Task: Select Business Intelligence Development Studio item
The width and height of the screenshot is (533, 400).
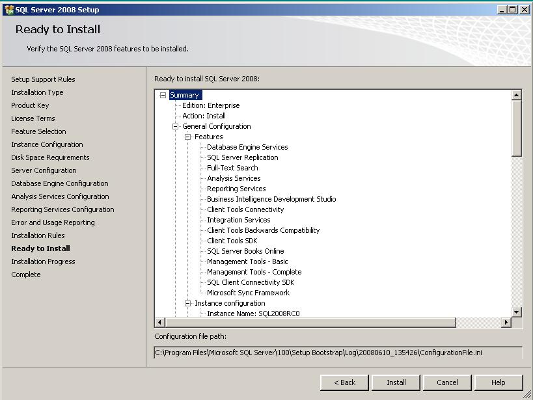Action: (271, 199)
